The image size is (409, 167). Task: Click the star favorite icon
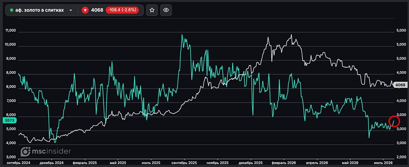tap(152, 10)
